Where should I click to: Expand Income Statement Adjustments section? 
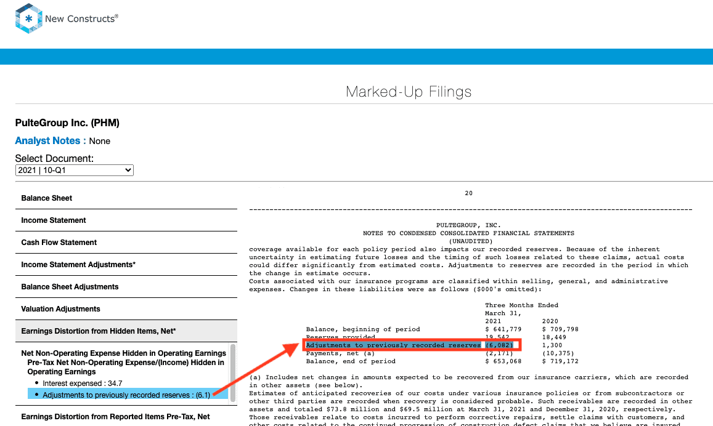(126, 265)
